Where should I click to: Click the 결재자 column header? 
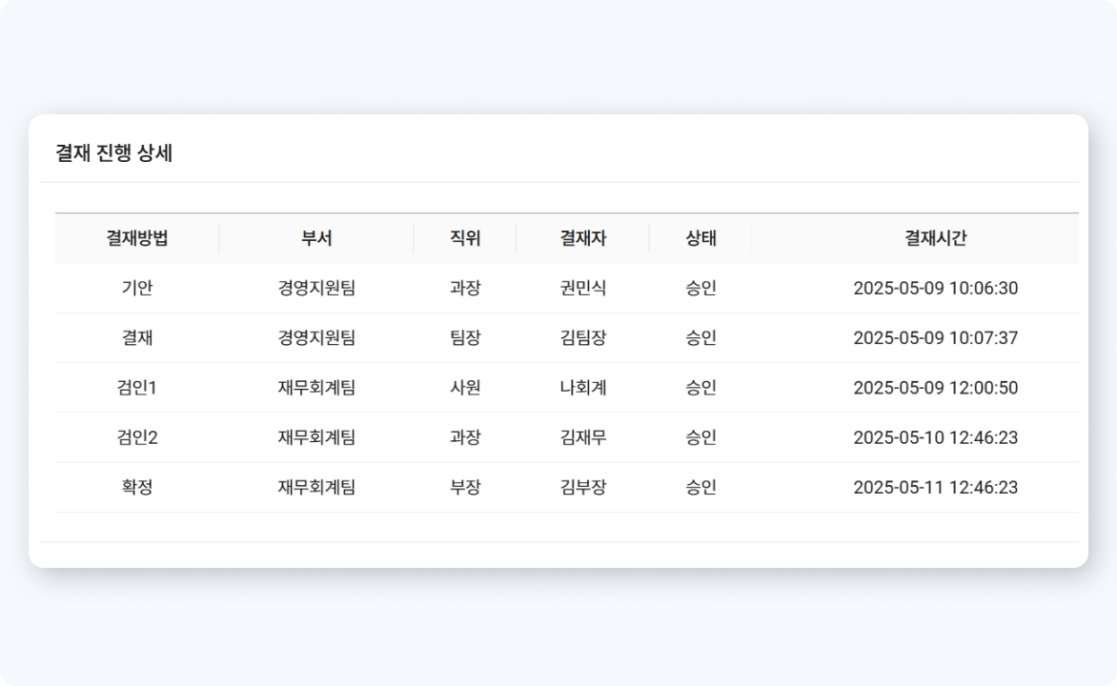click(x=582, y=238)
